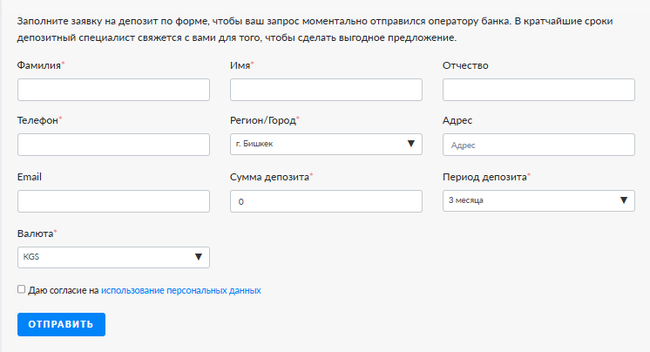
Task: Expand the Валюта dropdown showing KGS
Action: [x=113, y=258]
